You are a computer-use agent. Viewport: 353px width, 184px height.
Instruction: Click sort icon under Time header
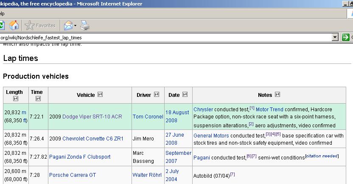point(38,99)
